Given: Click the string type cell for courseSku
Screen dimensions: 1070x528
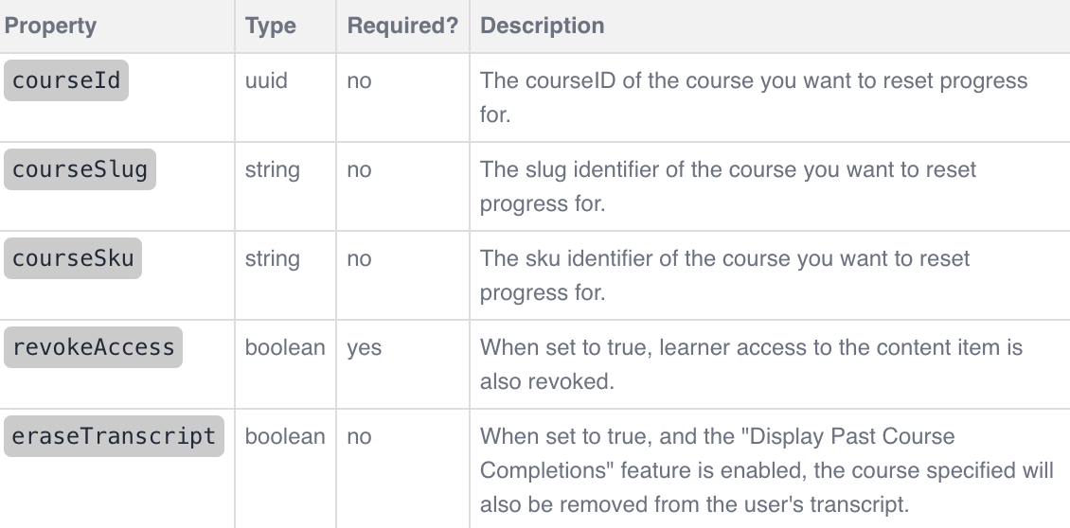Looking at the screenshot, I should coord(273,258).
